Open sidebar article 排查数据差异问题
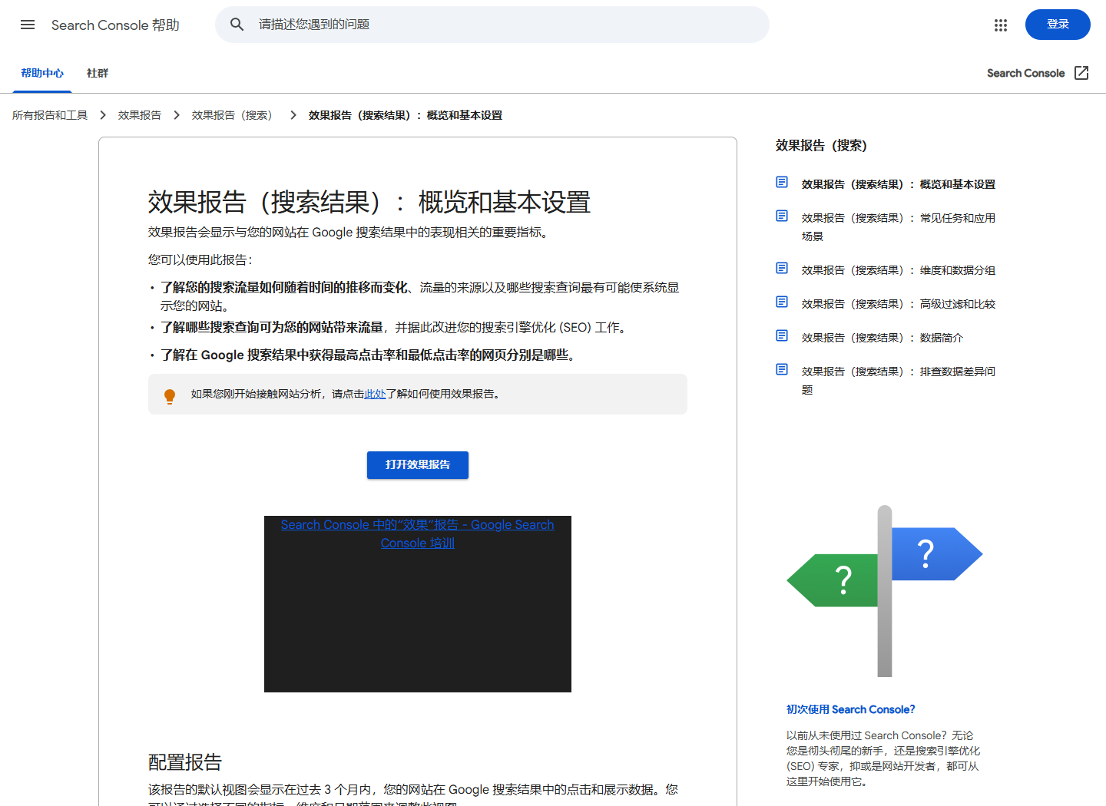The height and width of the screenshot is (806, 1106). coord(899,381)
